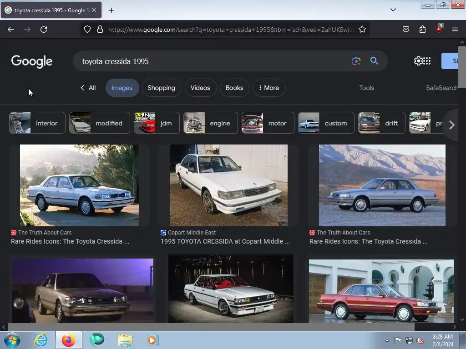Image resolution: width=466 pixels, height=349 pixels.
Task: Search by image with Google Lens
Action: 356,61
